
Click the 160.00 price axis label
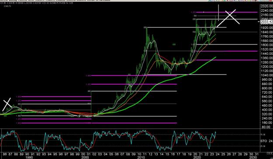(x=267, y=123)
